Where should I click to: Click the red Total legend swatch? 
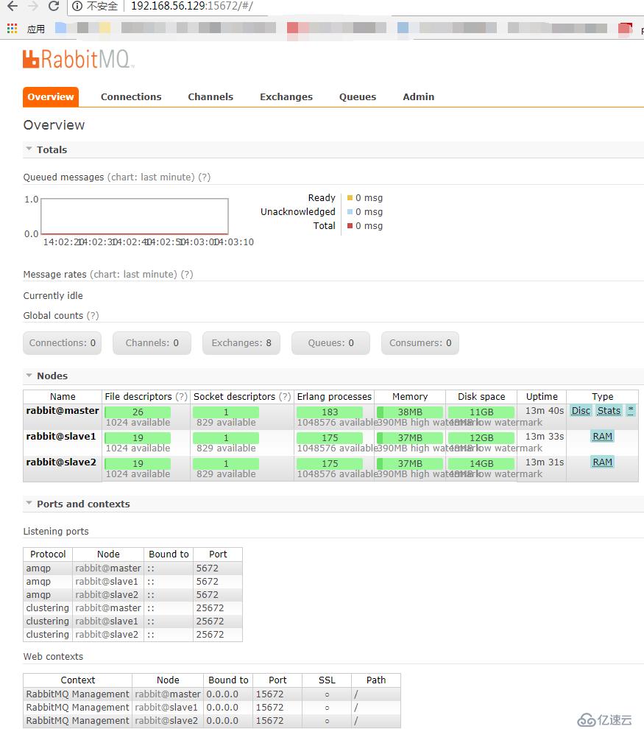click(350, 226)
